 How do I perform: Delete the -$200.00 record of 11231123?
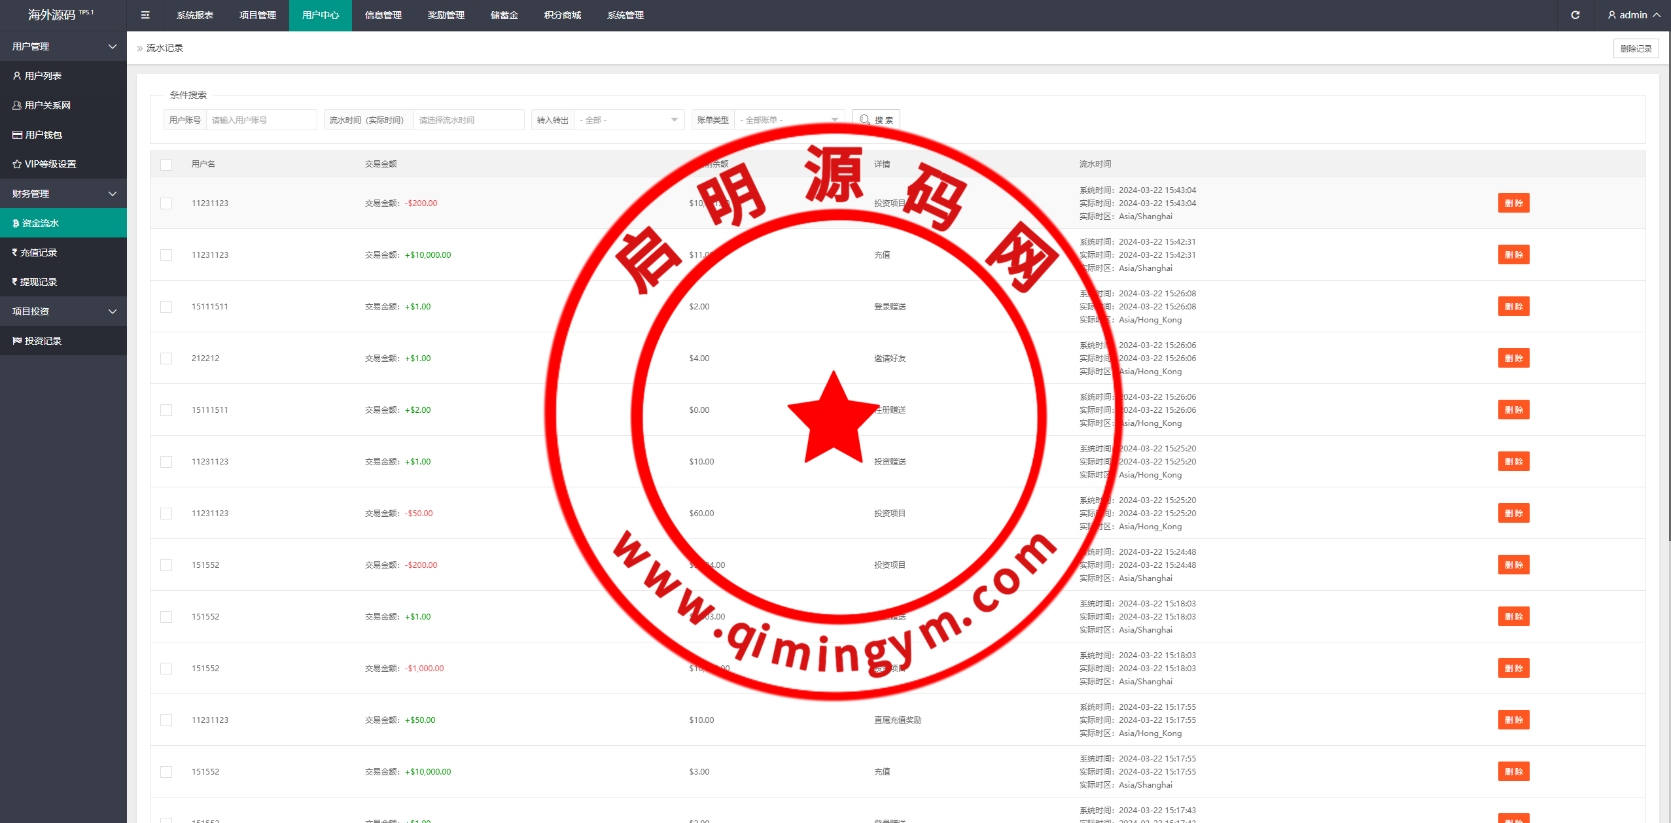pyautogui.click(x=1513, y=203)
